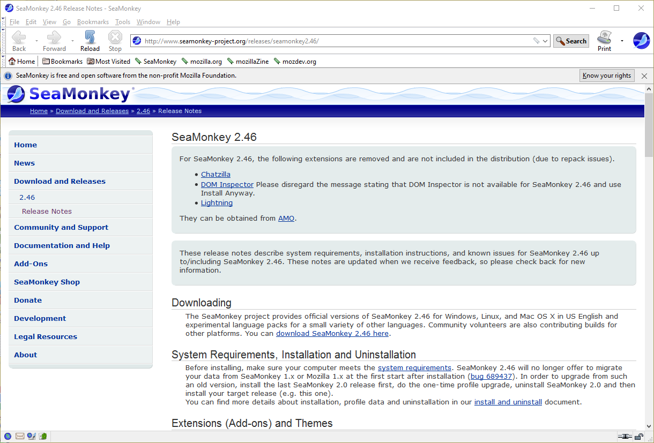Open the SeaMonkey bookmark on the toolbar
The height and width of the screenshot is (443, 654).
click(x=155, y=61)
